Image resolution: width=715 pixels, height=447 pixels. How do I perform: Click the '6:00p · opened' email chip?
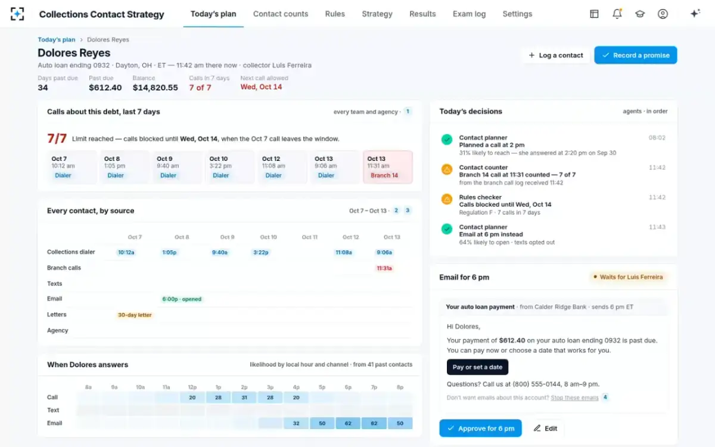[x=182, y=299]
